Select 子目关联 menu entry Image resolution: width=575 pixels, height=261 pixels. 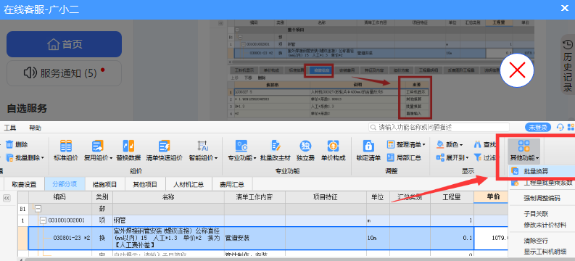pyautogui.click(x=542, y=213)
